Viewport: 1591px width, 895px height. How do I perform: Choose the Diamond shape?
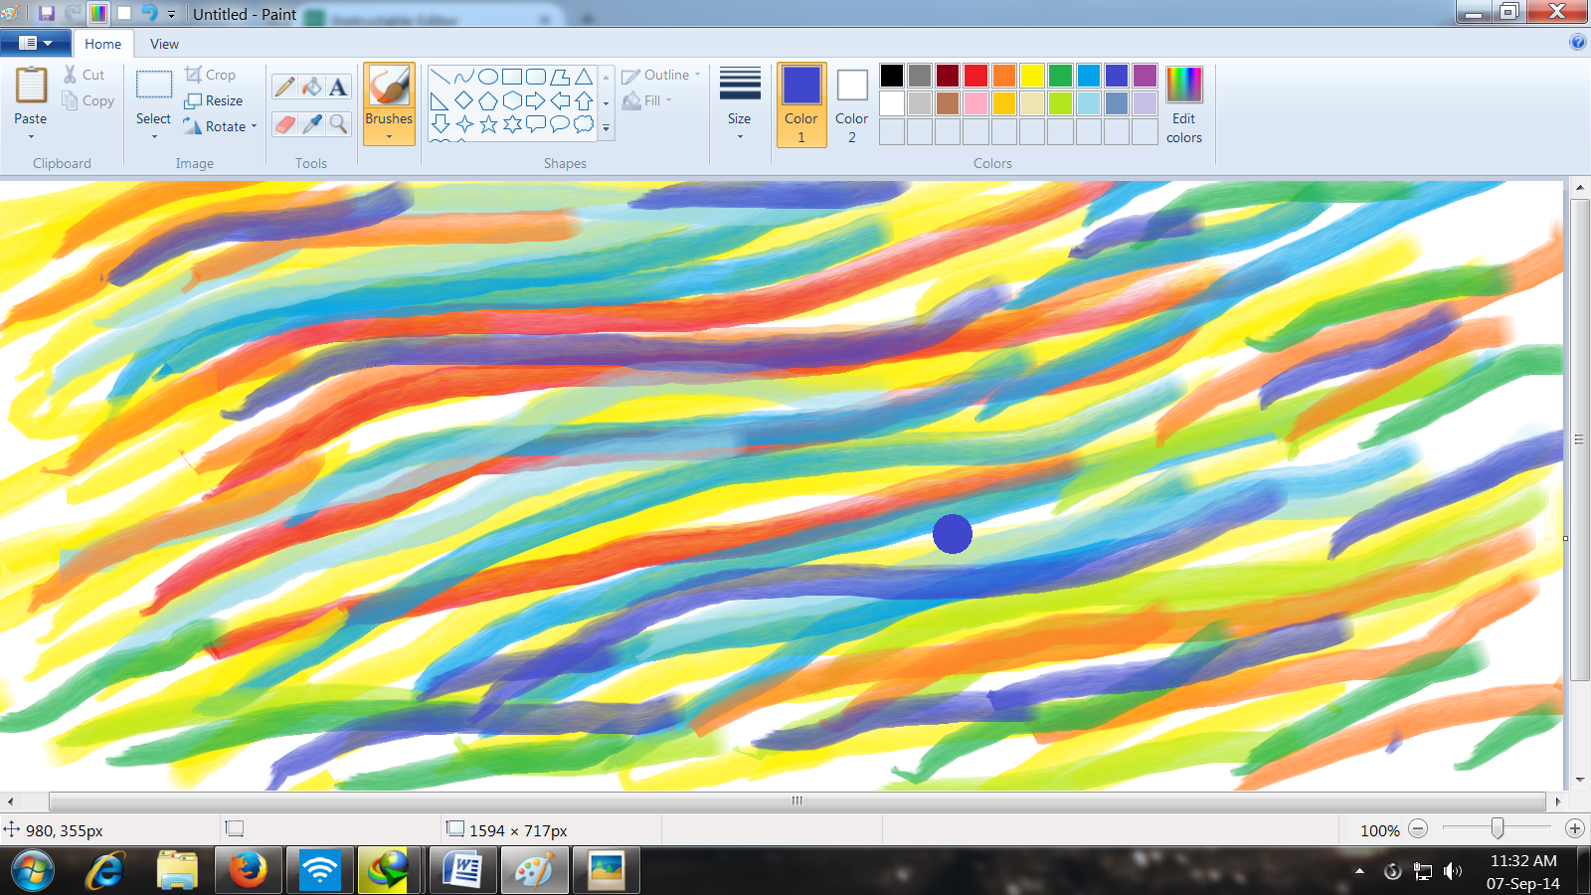(x=464, y=100)
